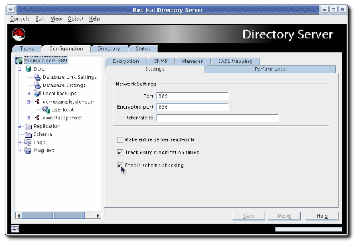Select the Data tree item label
Screen dimensions: 356x243
[x=39, y=69]
